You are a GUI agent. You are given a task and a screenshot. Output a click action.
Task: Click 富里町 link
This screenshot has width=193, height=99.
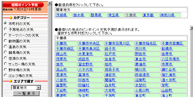point(61,85)
